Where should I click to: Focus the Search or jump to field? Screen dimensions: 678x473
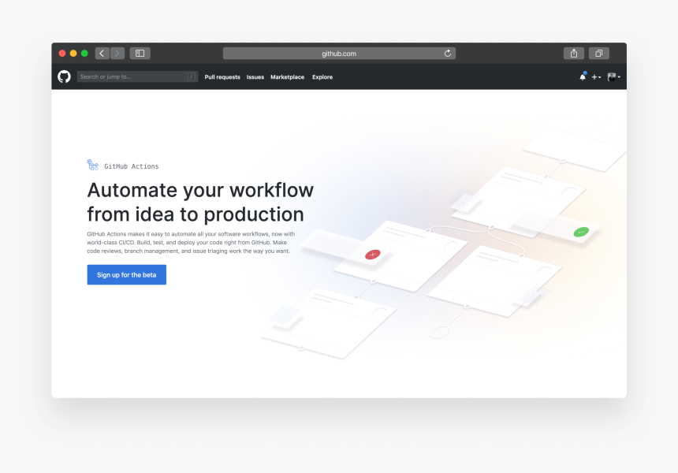tap(137, 76)
